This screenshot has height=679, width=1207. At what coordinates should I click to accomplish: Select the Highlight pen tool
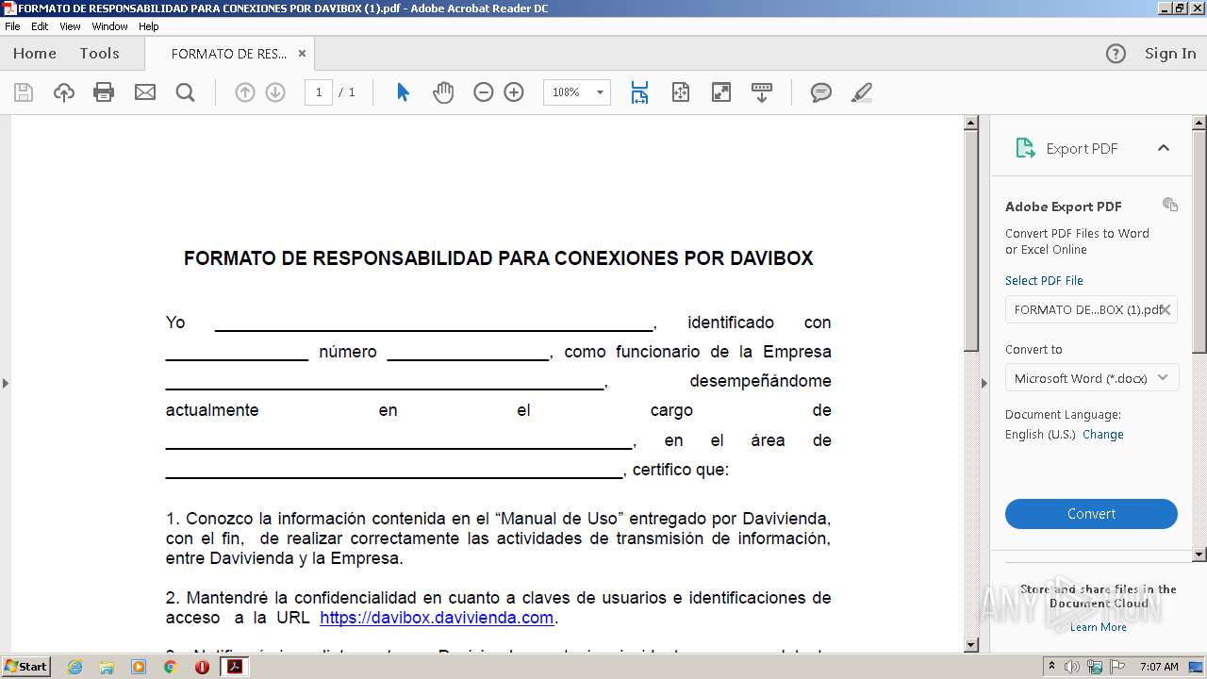tap(861, 92)
